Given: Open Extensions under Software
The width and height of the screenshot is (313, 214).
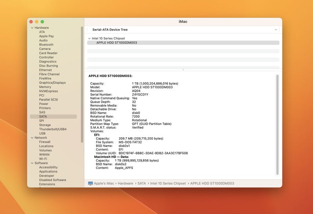Looking at the screenshot, I should pos(47,184).
